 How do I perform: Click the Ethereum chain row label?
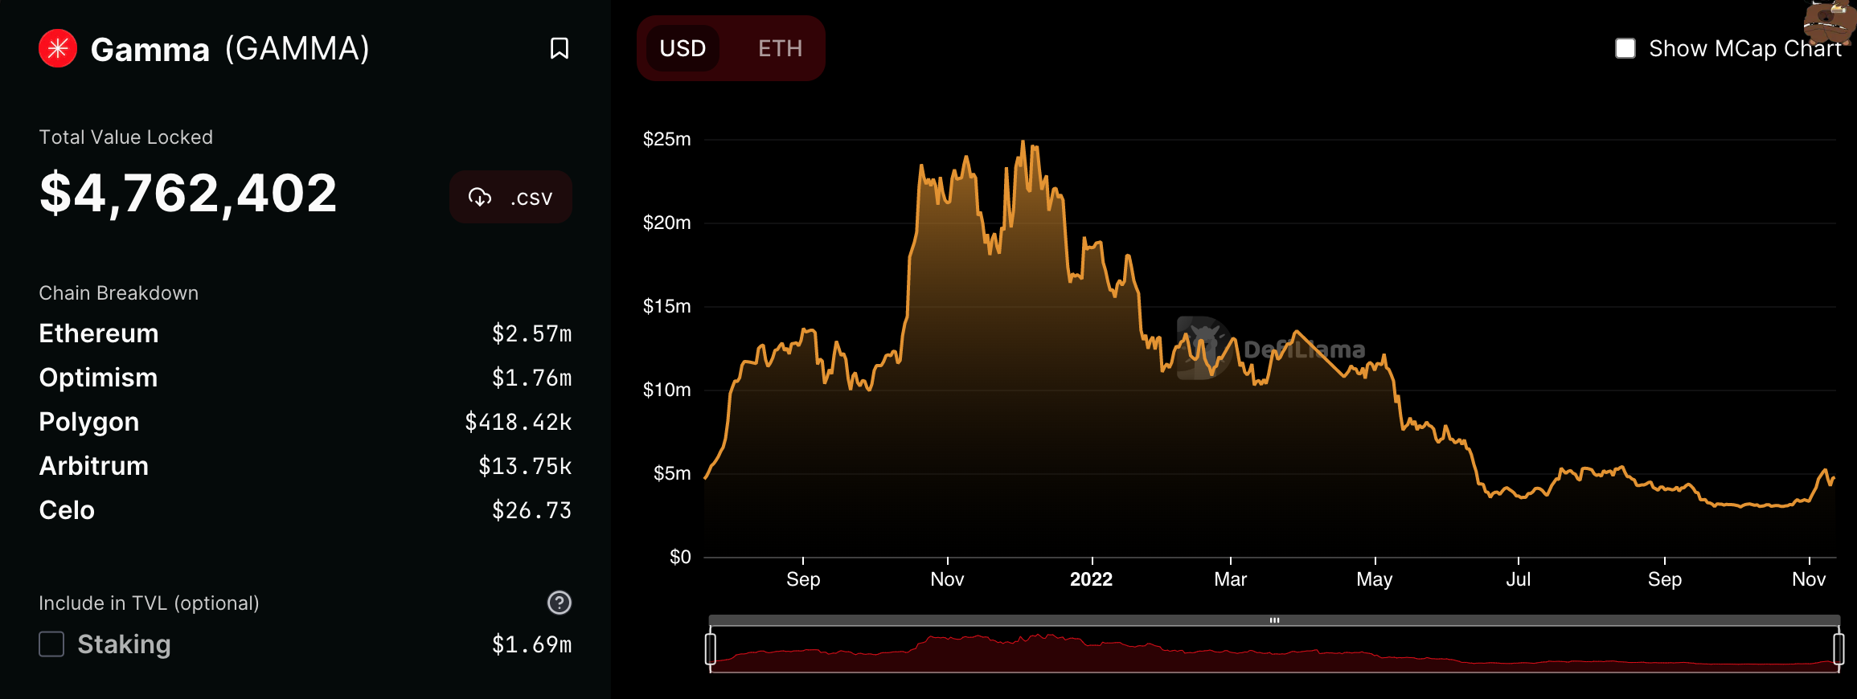pyautogui.click(x=99, y=333)
